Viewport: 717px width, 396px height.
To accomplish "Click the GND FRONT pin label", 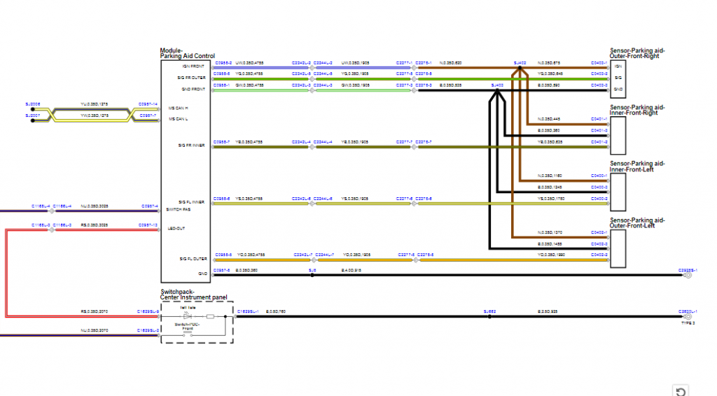I will click(193, 90).
